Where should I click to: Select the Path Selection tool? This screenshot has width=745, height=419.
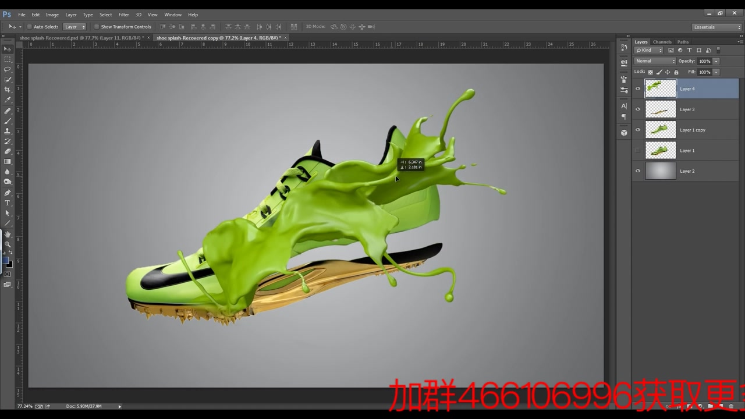(8, 213)
